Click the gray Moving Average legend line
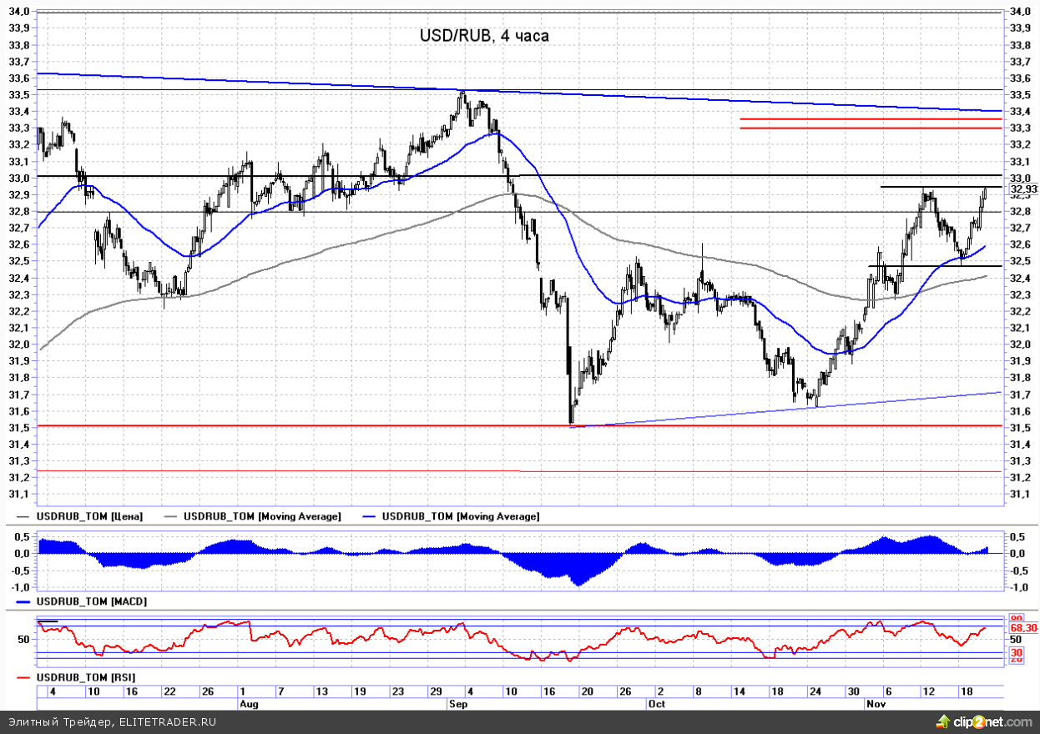Screen dimensions: 1040x734 [174, 517]
